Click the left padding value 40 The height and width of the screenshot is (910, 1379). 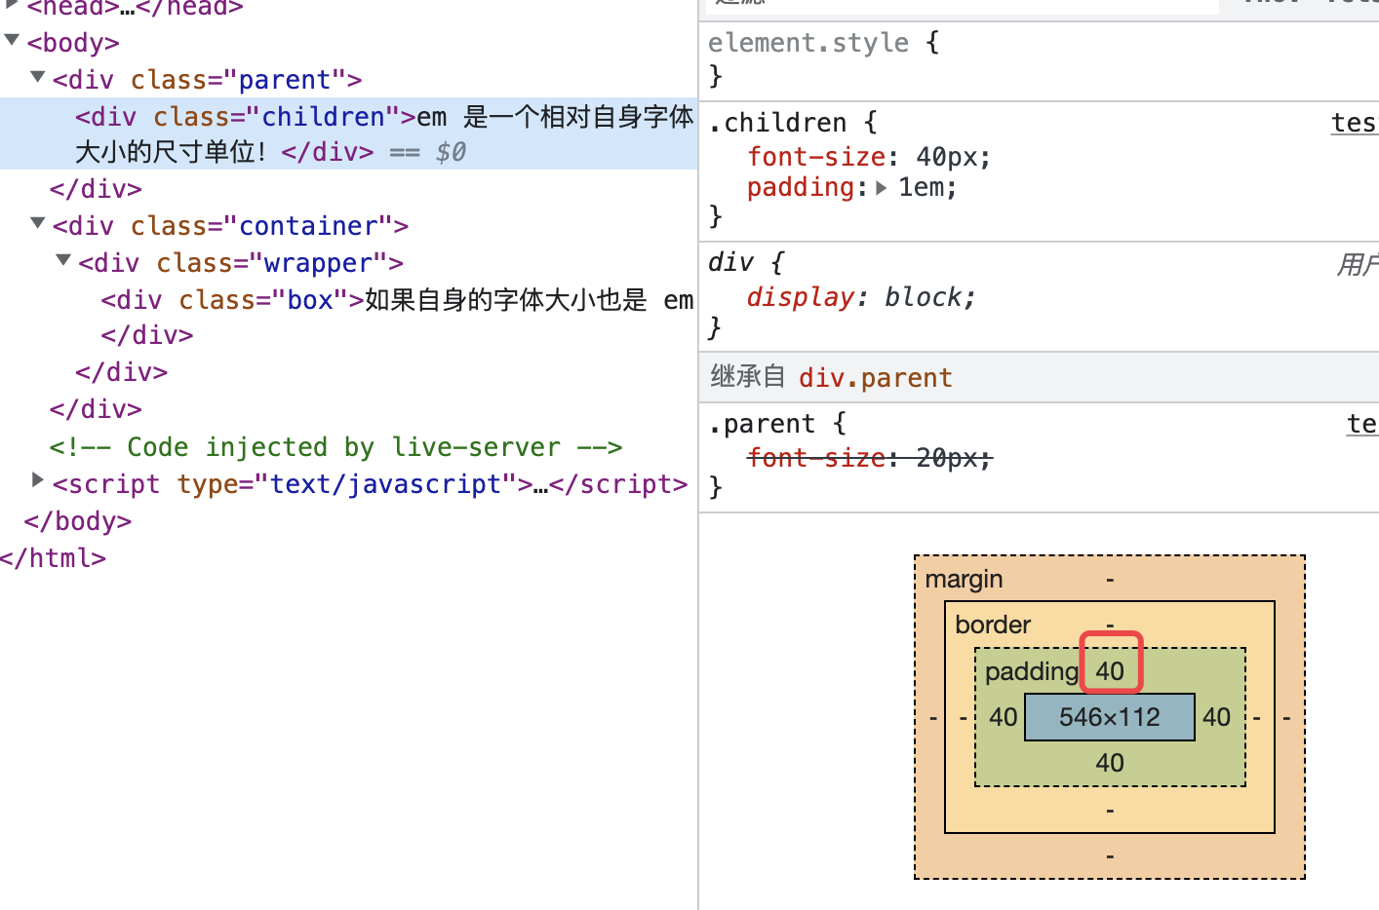[x=1003, y=717]
